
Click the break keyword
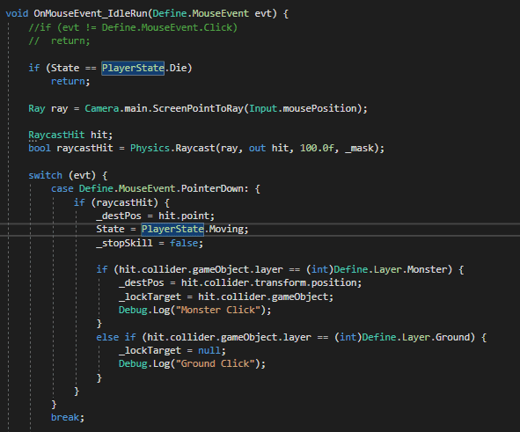[x=65, y=417]
